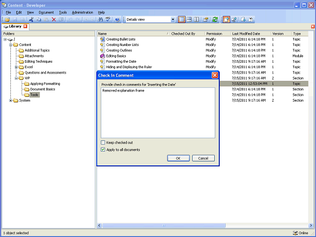316x237 pixels.
Task: Click the blue question mark Help icon
Action: pos(118,20)
